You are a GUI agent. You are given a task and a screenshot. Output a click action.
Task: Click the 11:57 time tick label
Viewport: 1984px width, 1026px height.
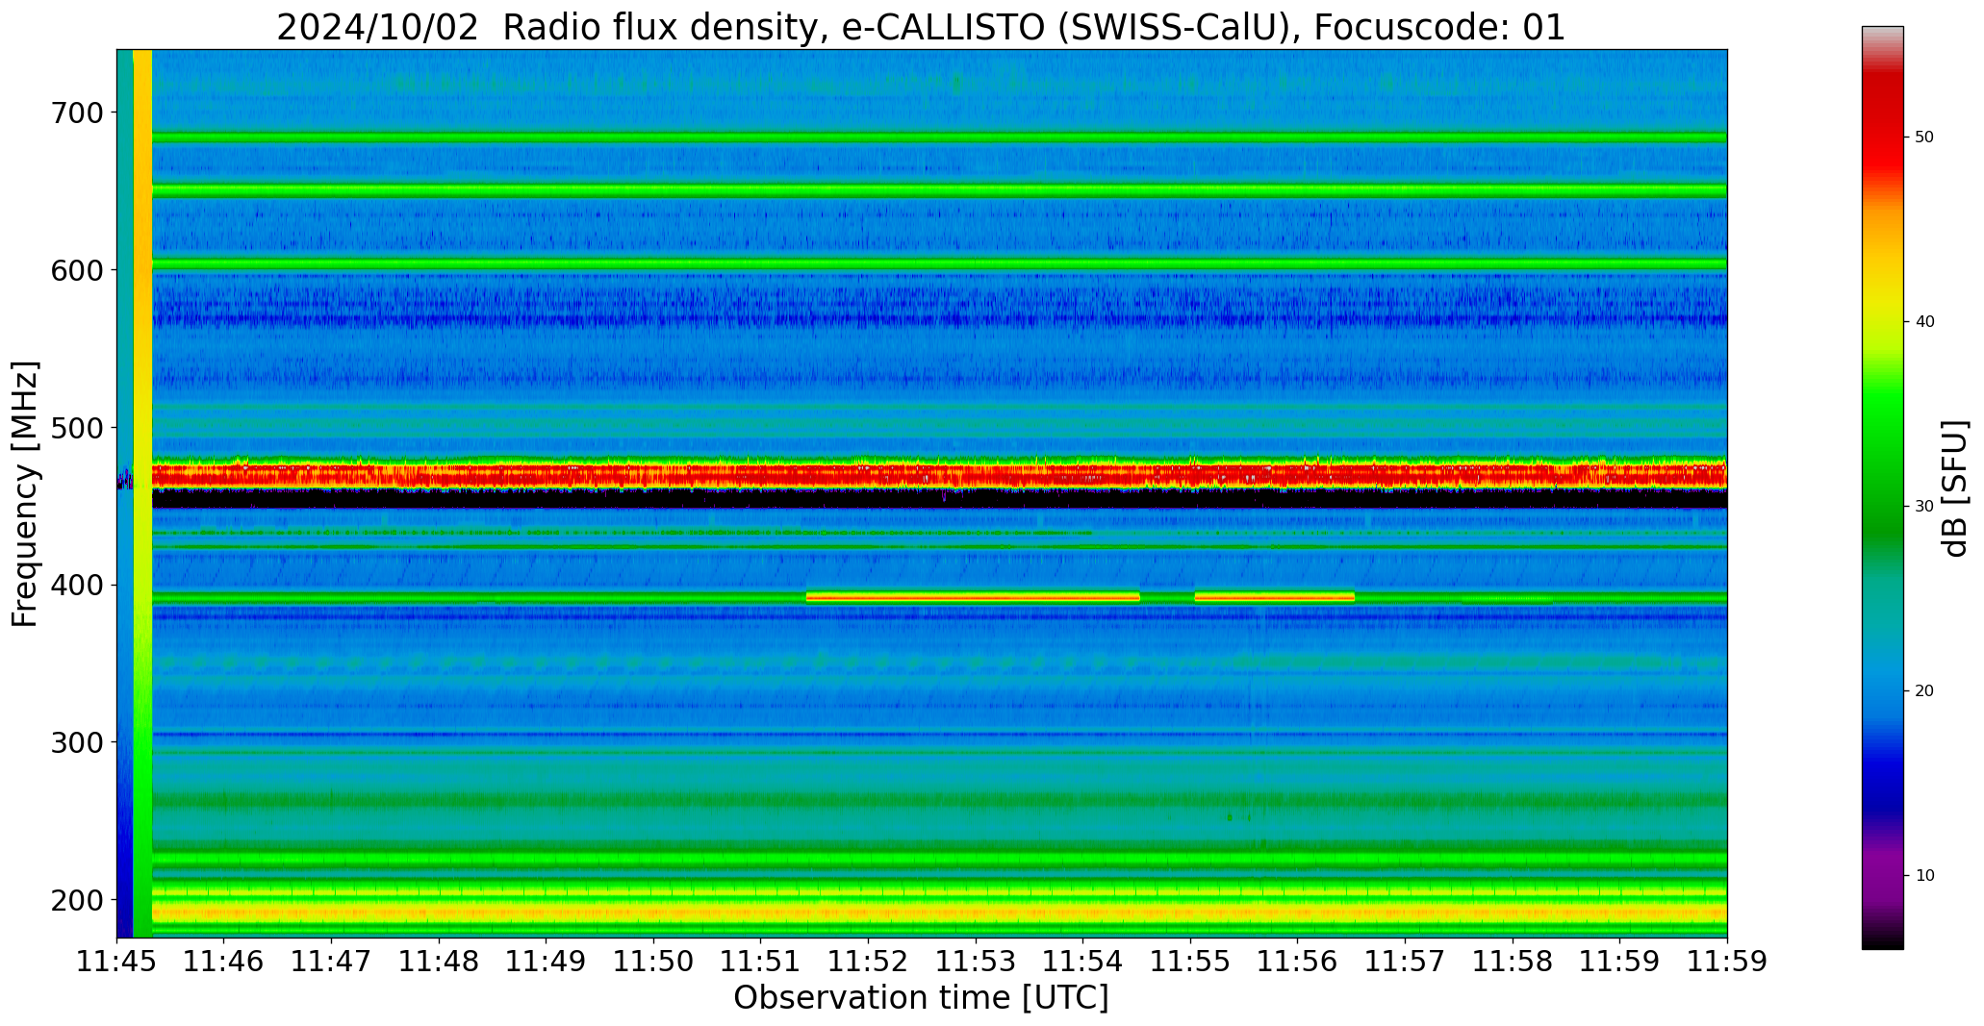click(1406, 962)
